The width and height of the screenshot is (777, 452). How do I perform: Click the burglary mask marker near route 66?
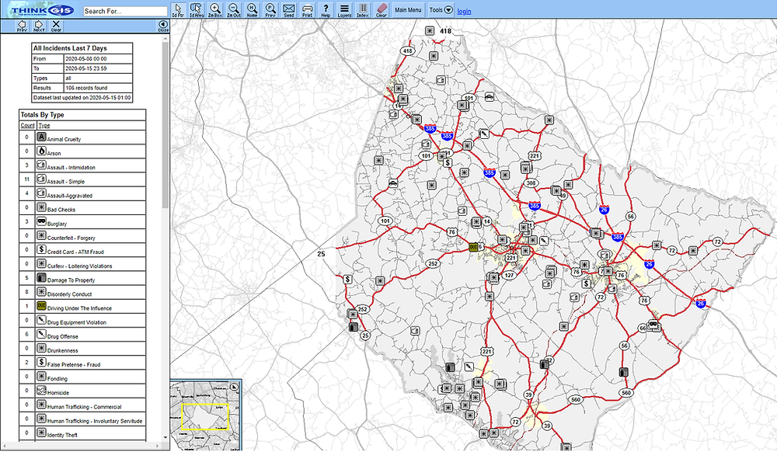654,325
